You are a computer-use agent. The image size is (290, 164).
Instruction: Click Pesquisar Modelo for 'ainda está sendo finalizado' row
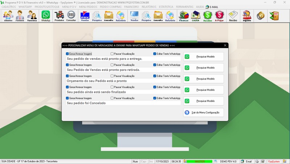point(203,90)
